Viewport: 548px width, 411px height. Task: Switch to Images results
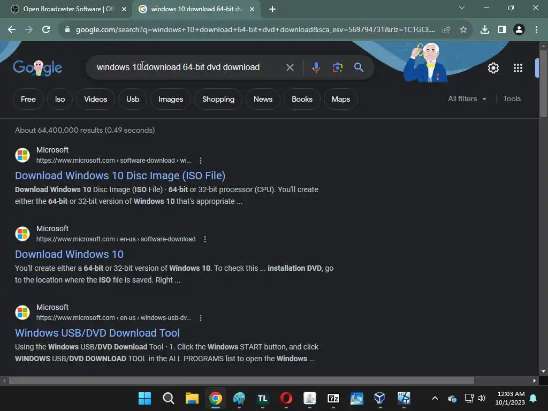click(171, 99)
